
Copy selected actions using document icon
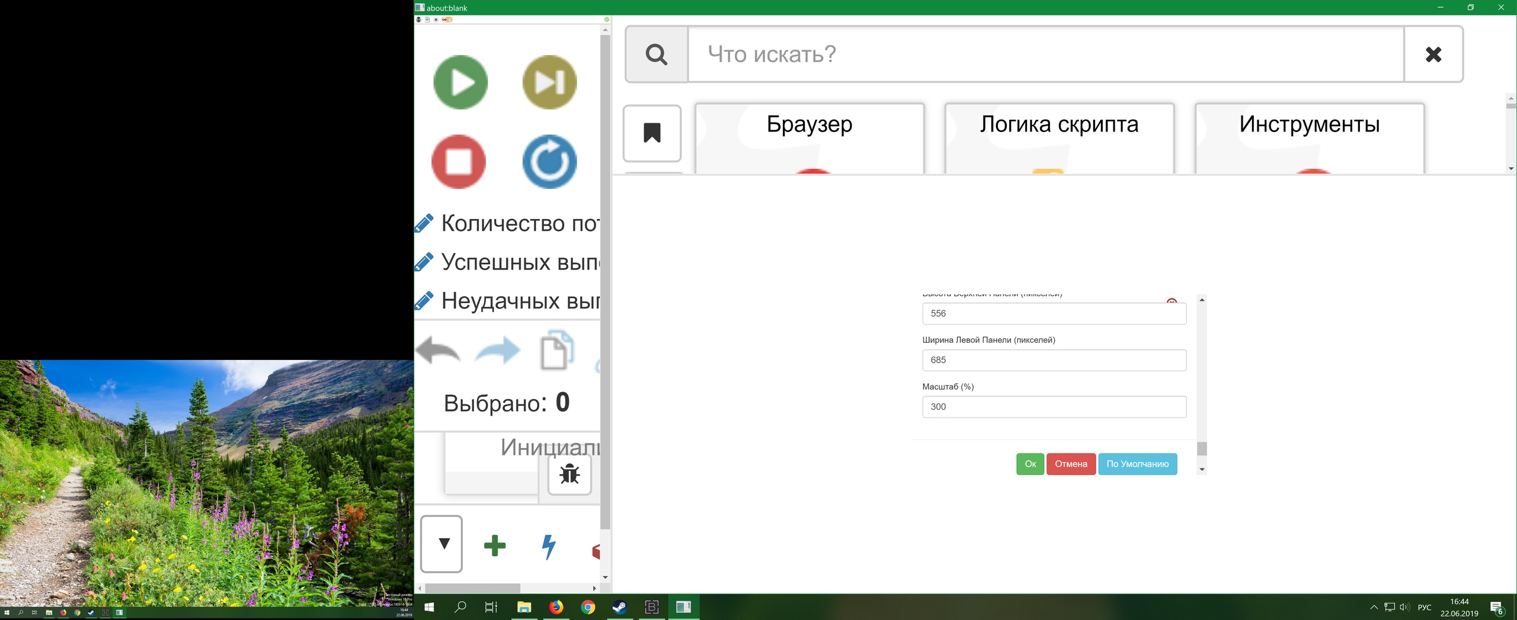557,351
